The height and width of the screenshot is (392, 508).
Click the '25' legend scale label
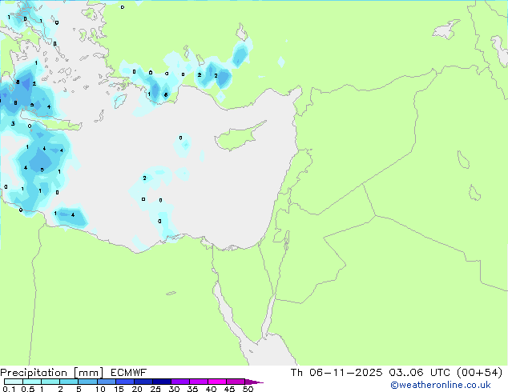[x=155, y=389]
